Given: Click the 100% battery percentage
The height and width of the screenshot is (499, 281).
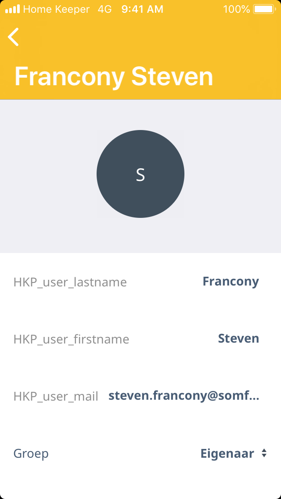Looking at the screenshot, I should click(236, 9).
